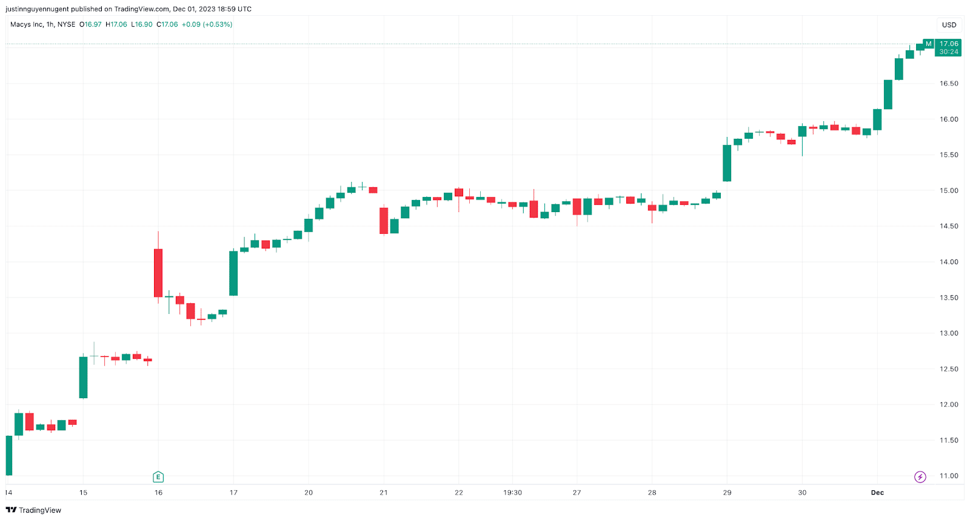This screenshot has width=970, height=520.
Task: Click the 11.00 price axis label
Action: click(x=949, y=476)
